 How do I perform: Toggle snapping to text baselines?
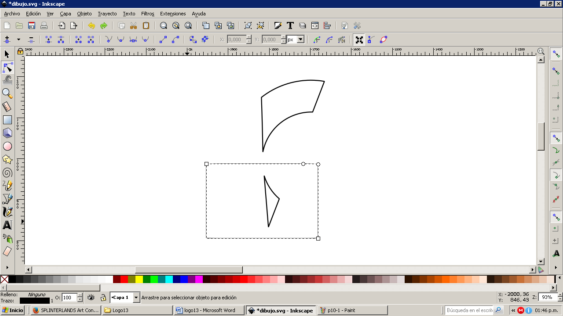pyautogui.click(x=556, y=253)
